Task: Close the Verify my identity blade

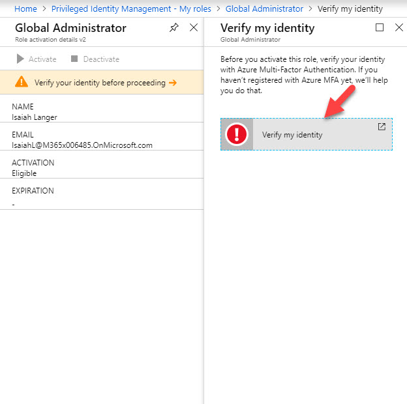Action: pos(399,27)
